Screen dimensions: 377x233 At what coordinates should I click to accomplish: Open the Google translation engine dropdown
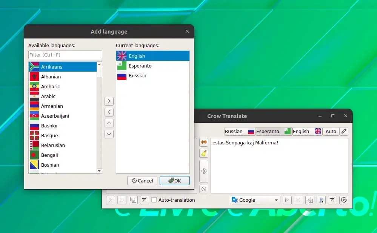255,200
